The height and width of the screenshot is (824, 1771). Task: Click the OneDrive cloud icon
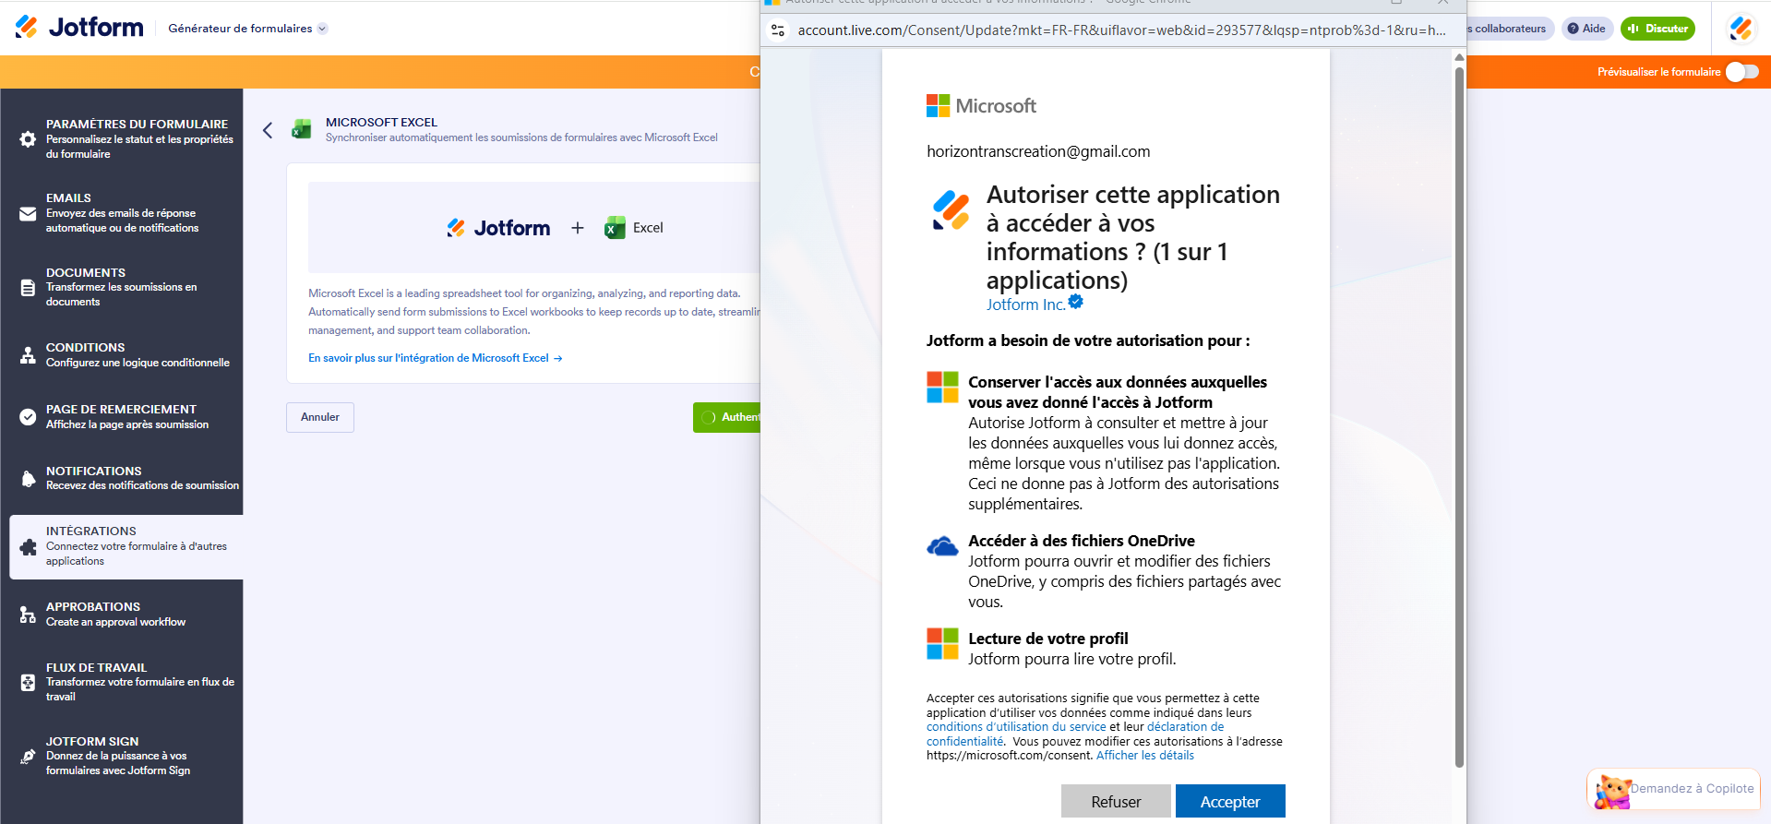click(942, 546)
